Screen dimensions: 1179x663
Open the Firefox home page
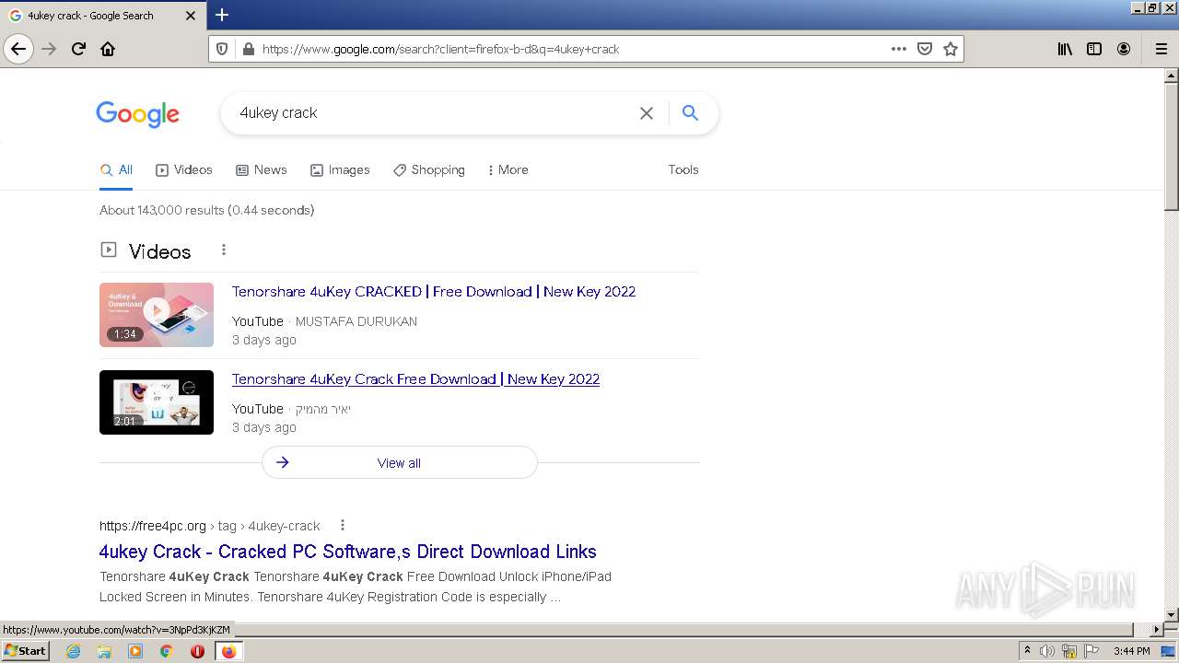click(108, 49)
